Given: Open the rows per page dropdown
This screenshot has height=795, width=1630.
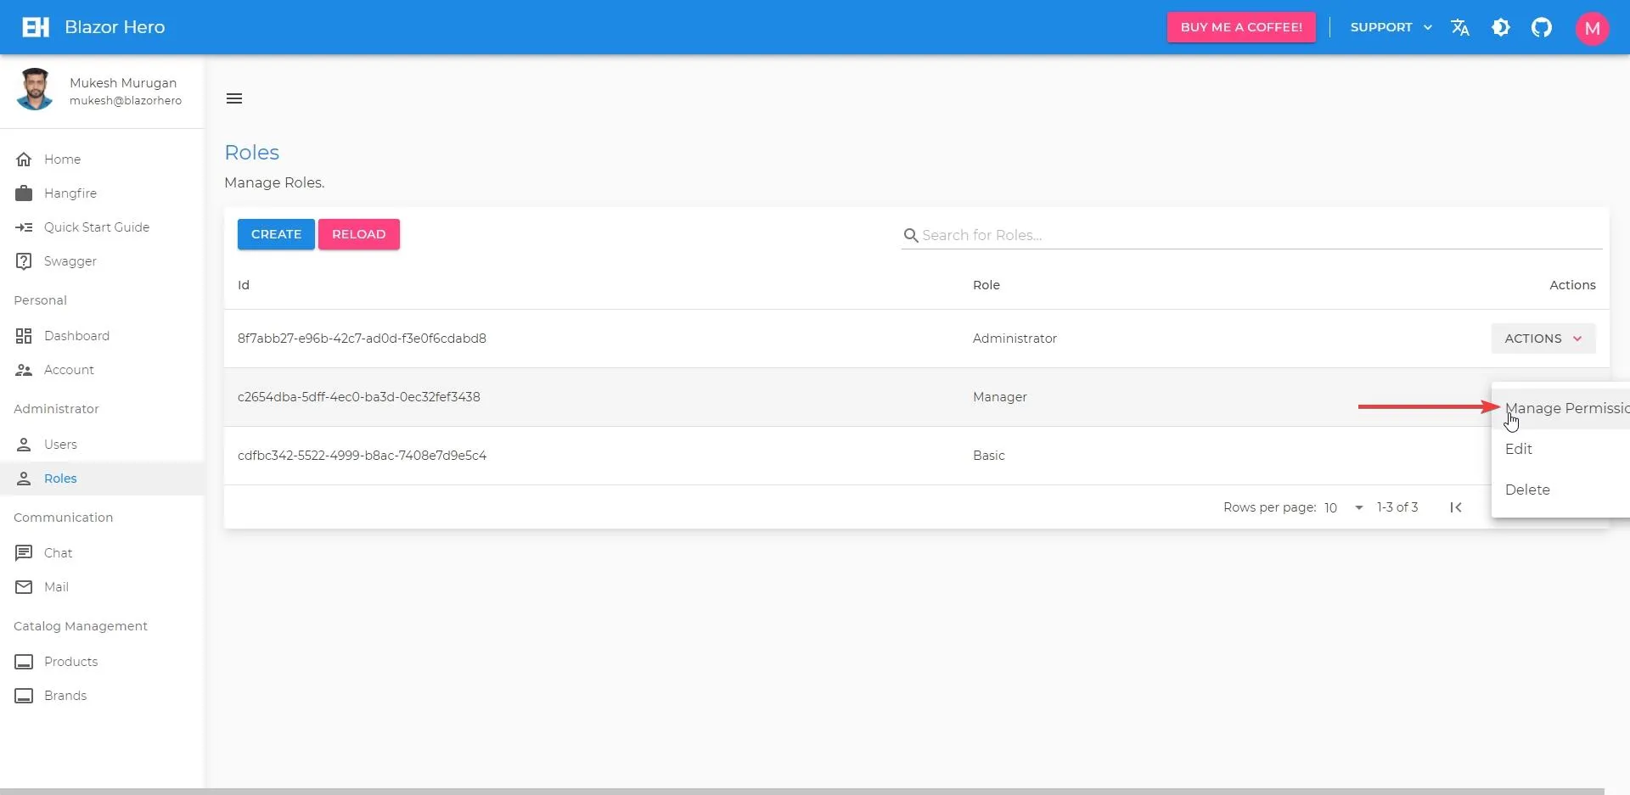Looking at the screenshot, I should tap(1341, 507).
